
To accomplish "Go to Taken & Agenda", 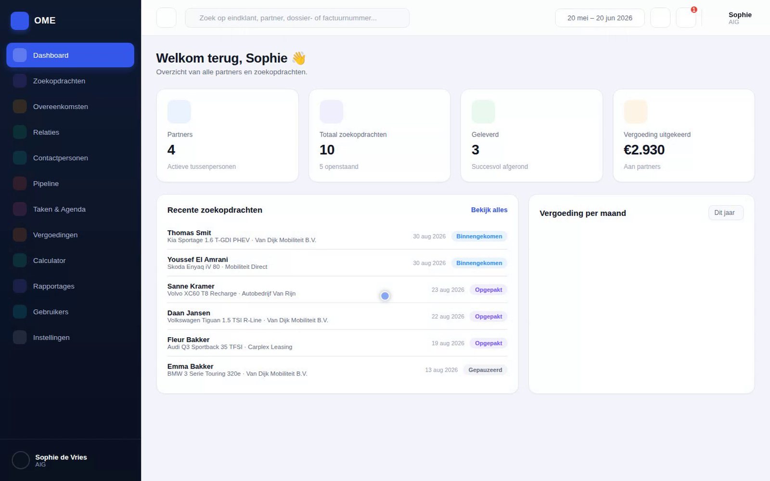I will pyautogui.click(x=70, y=209).
